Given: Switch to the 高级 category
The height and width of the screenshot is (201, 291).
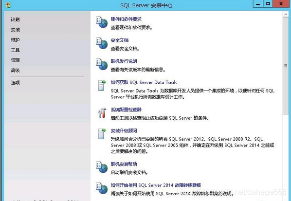Looking at the screenshot, I should coord(15,71).
